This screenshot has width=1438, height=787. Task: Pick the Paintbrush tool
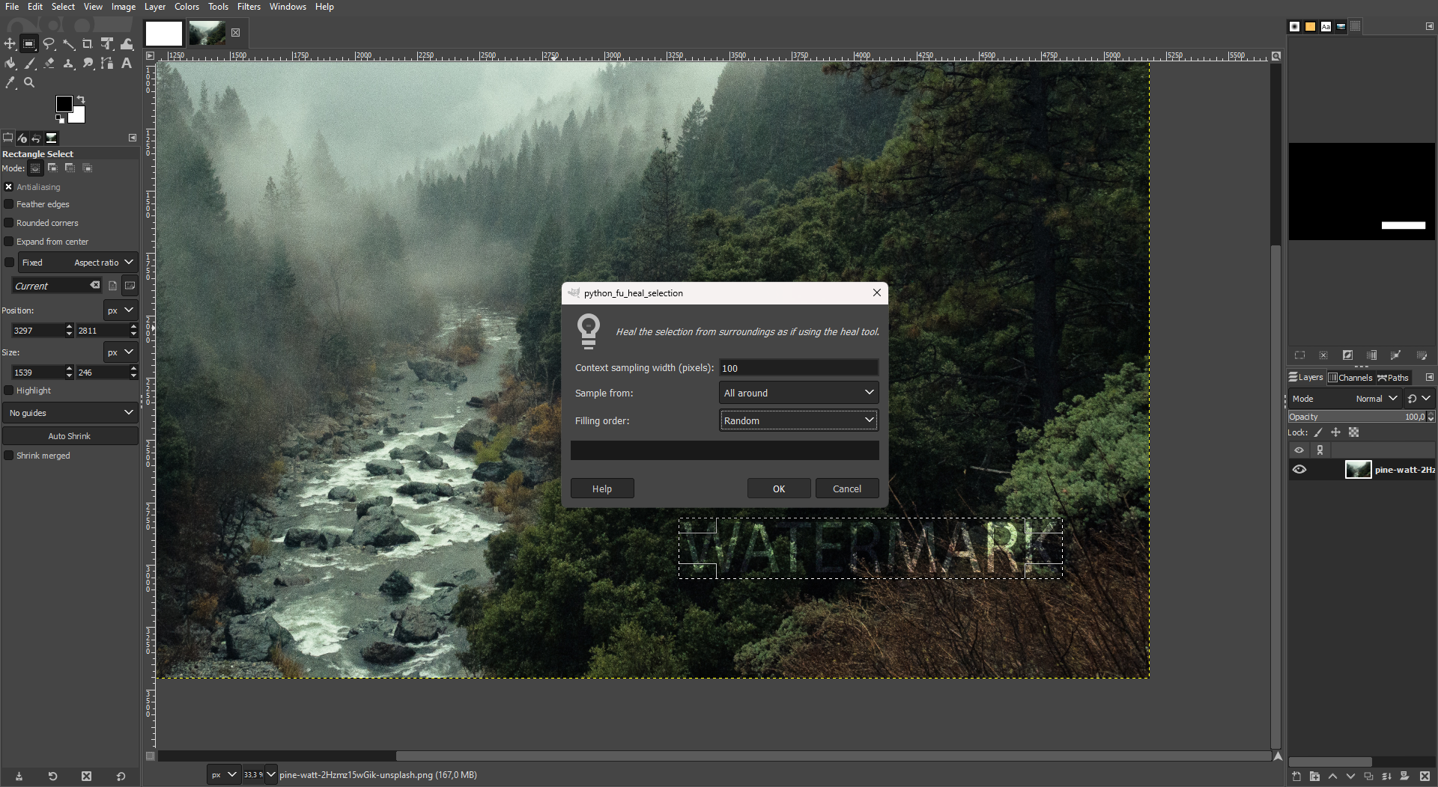(30, 64)
